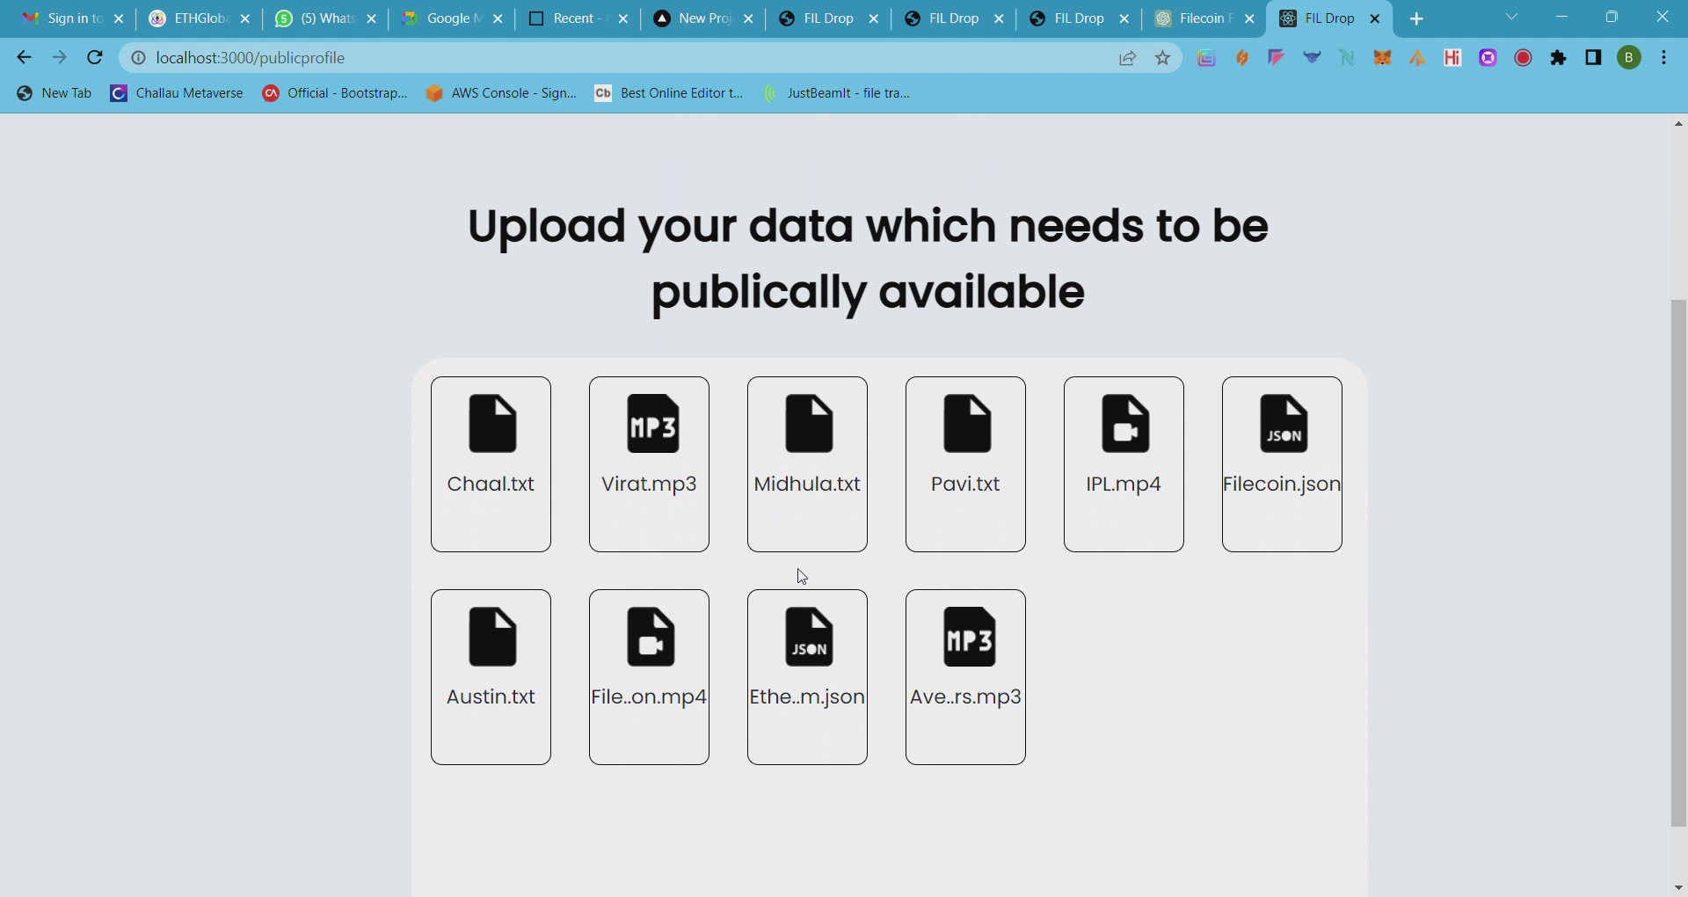Reload the current page
1688x897 pixels.
(x=95, y=58)
